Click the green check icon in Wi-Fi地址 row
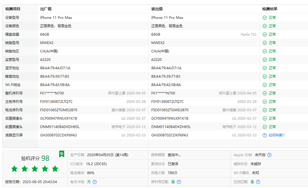 point(265,85)
